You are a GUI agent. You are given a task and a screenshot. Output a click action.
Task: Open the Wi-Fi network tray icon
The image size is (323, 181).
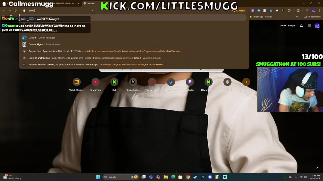click(301, 177)
